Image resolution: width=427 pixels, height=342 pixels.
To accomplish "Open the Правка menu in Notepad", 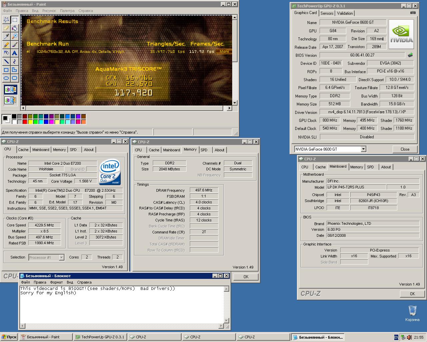I will pyautogui.click(x=40, y=282).
